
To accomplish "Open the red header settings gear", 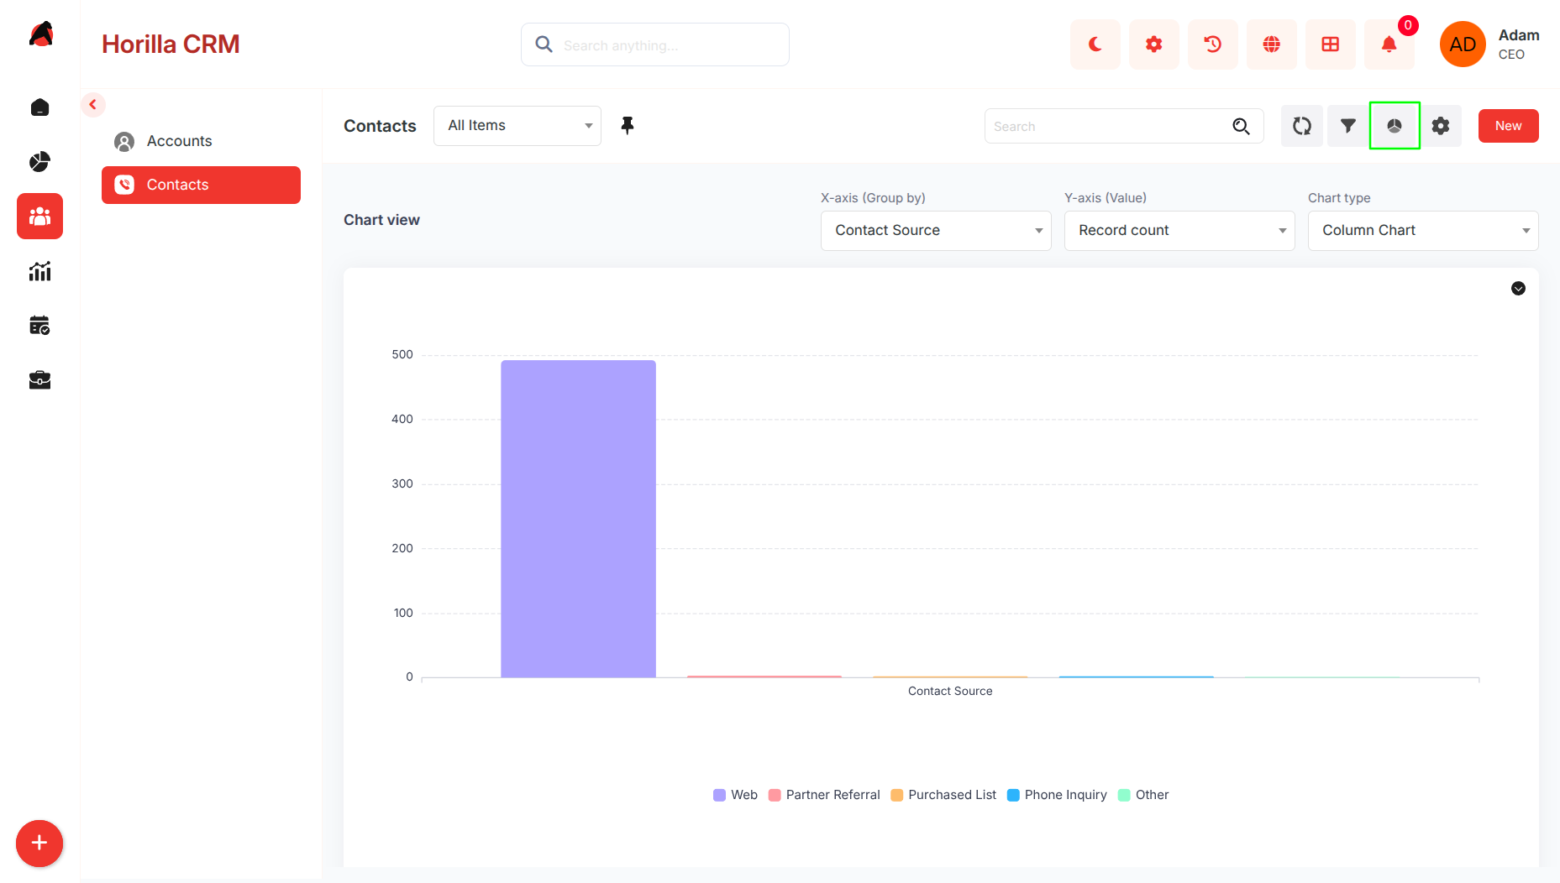I will pos(1153,44).
